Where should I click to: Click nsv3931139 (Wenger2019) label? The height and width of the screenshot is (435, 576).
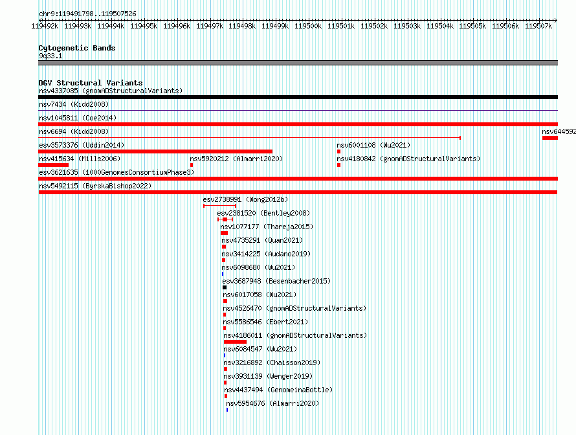pyautogui.click(x=268, y=376)
